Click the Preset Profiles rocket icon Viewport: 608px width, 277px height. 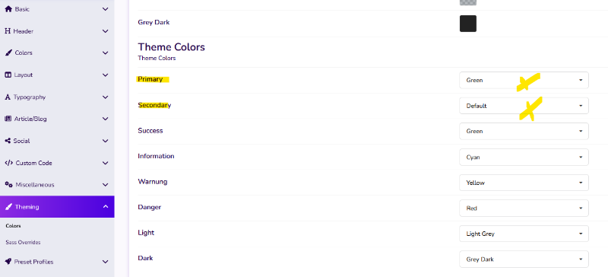click(x=8, y=262)
